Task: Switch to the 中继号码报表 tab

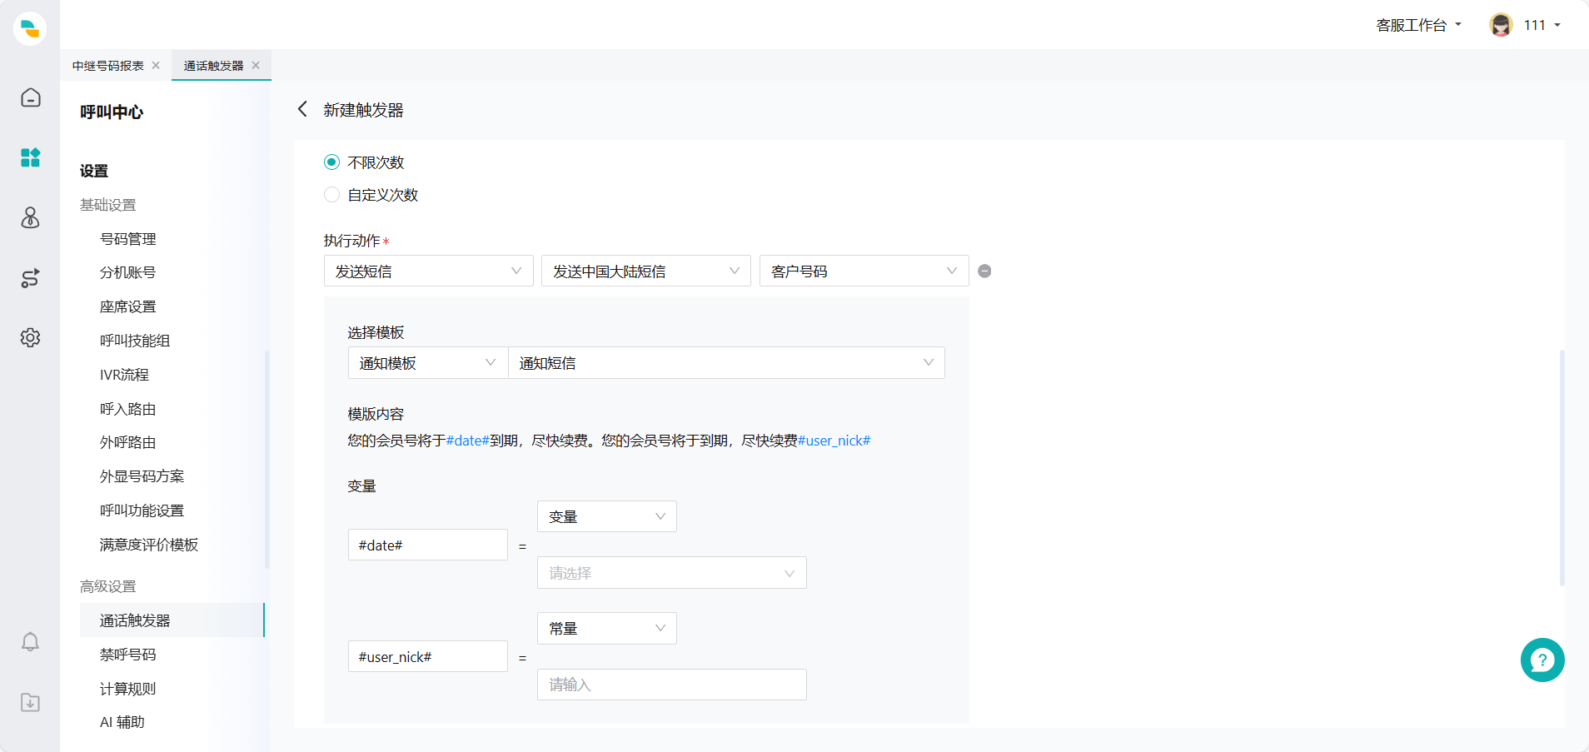Action: point(107,66)
